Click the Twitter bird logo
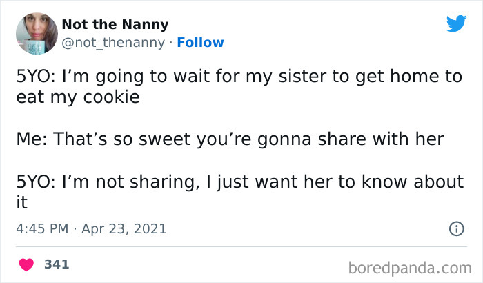The height and width of the screenshot is (283, 483). point(456,23)
